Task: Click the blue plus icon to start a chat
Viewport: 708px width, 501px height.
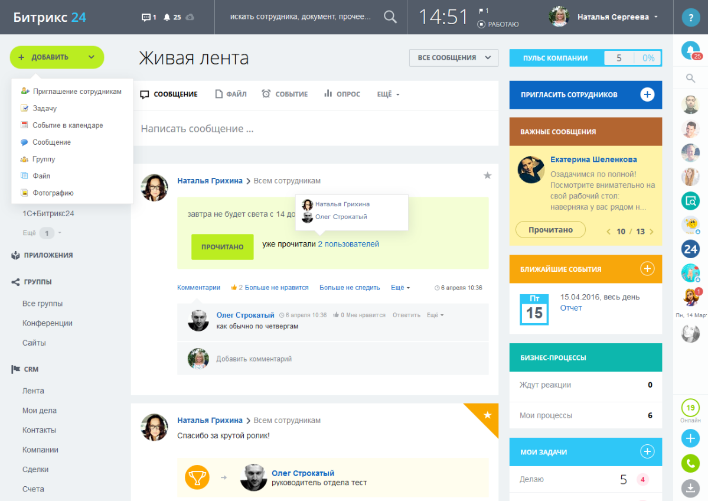Action: (x=690, y=438)
